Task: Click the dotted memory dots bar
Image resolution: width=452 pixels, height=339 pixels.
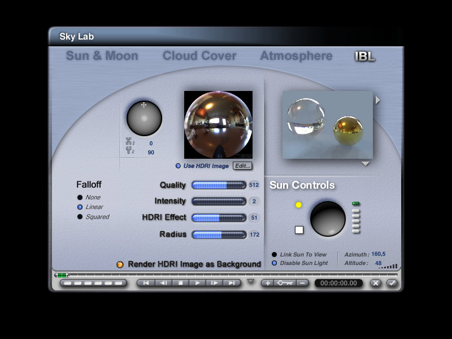Action: 93,283
